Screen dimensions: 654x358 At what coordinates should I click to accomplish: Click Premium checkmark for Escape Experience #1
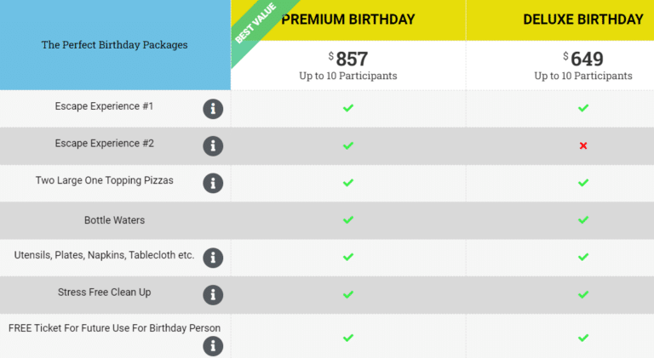(347, 108)
